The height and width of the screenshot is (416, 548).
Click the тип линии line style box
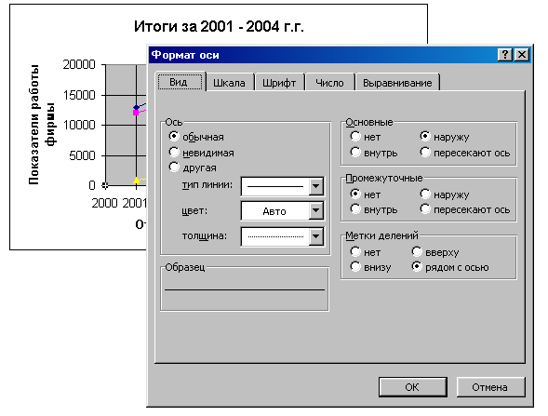[275, 186]
